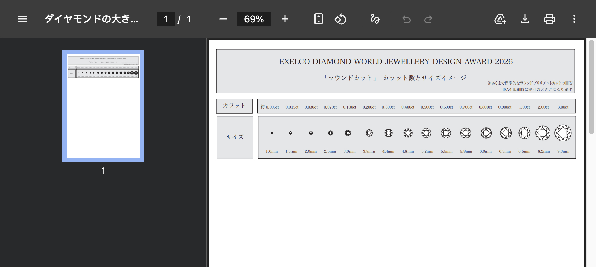Select the page 1 thumbnail
Screen dimensions: 596x267
coord(103,106)
